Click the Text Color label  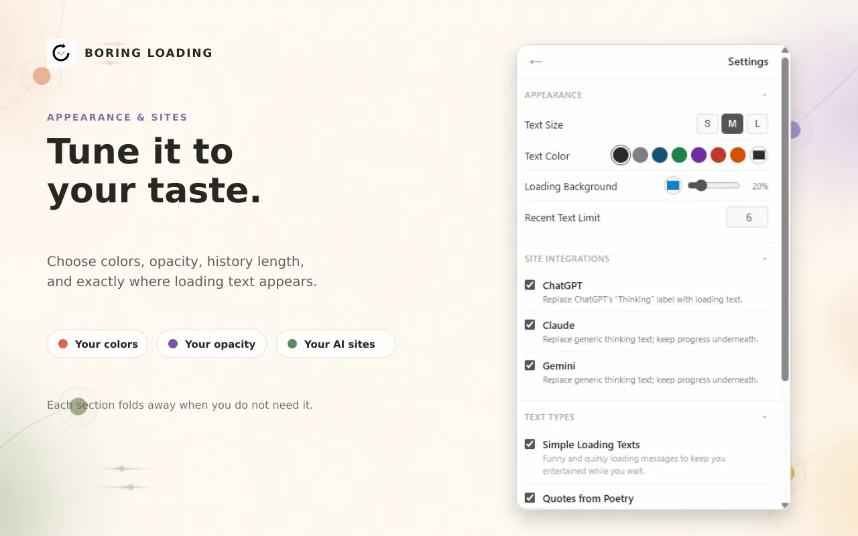[x=547, y=156]
